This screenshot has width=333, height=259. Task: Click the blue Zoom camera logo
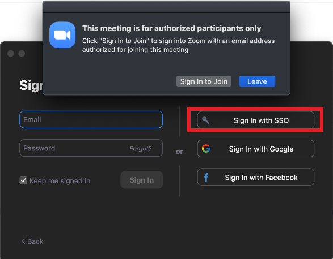62,35
